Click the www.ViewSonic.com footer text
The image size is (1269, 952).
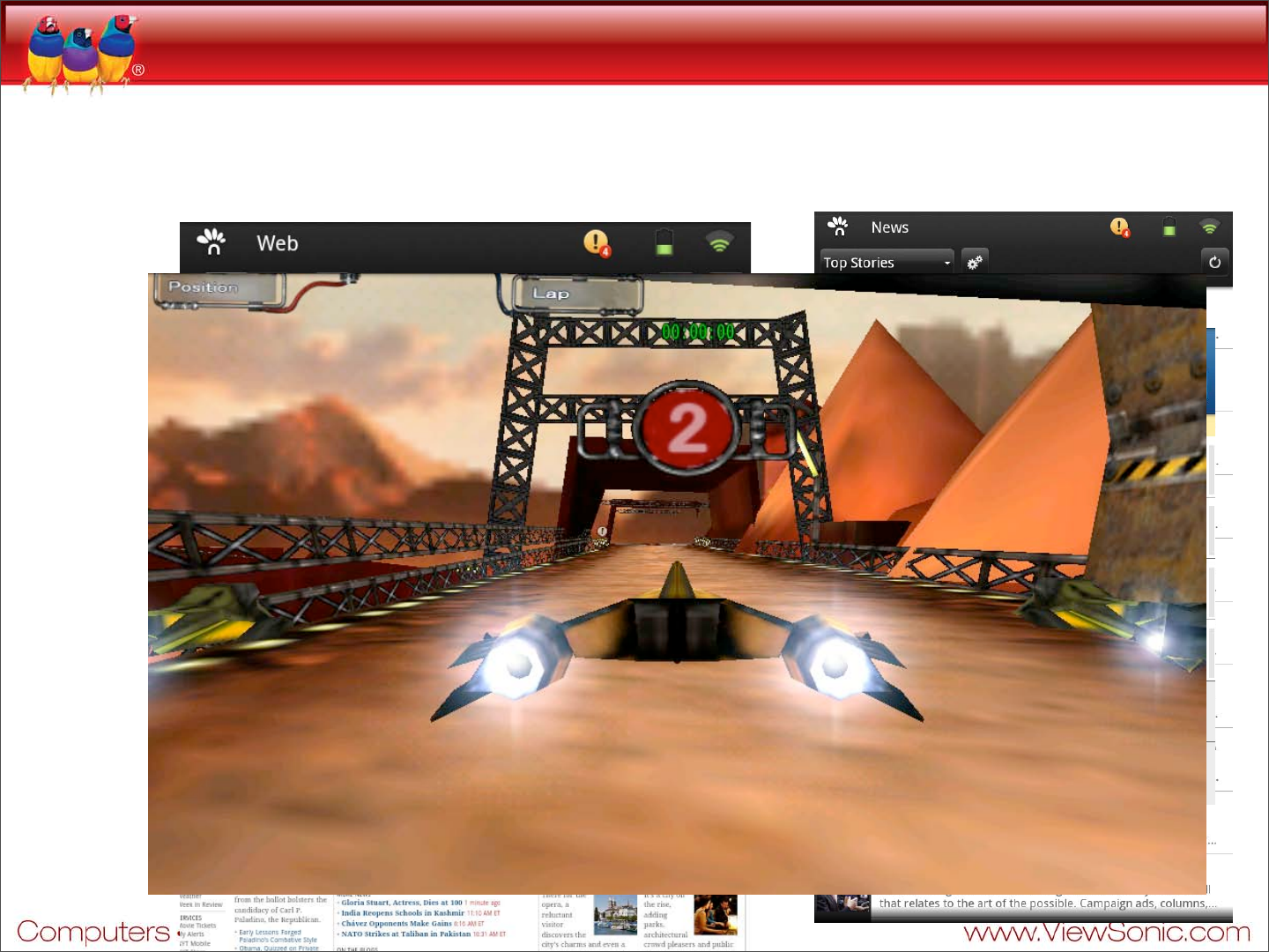[1107, 933]
